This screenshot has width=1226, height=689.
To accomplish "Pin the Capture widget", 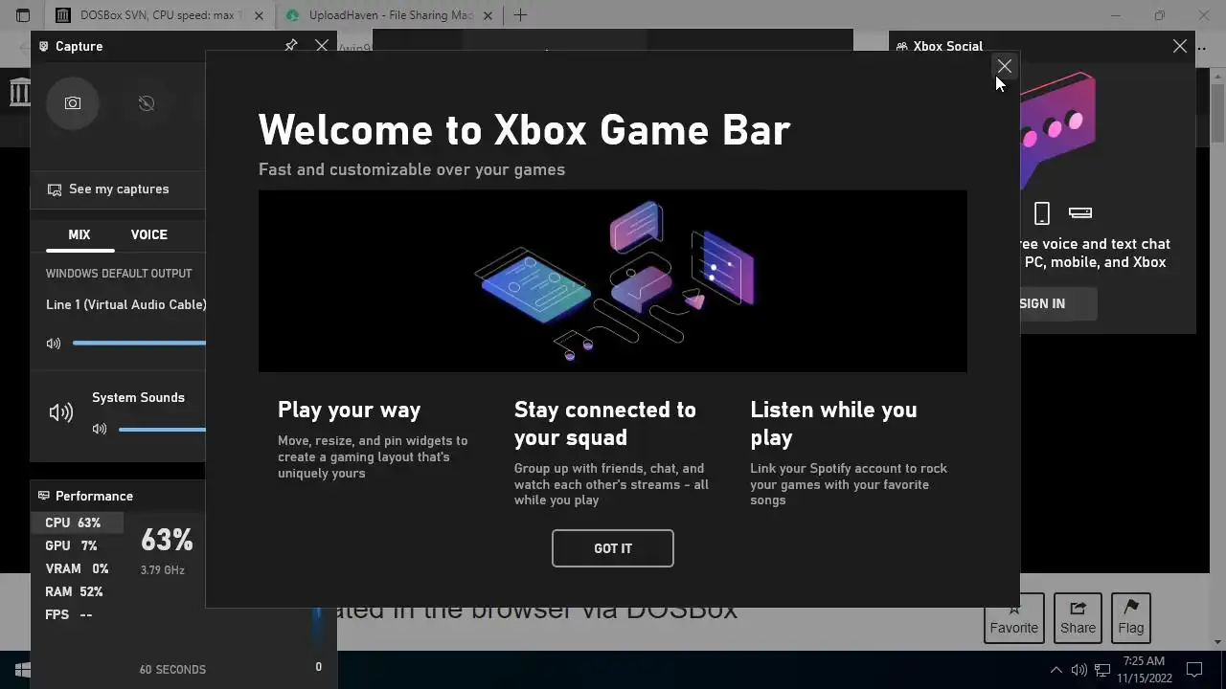I will pos(291,46).
